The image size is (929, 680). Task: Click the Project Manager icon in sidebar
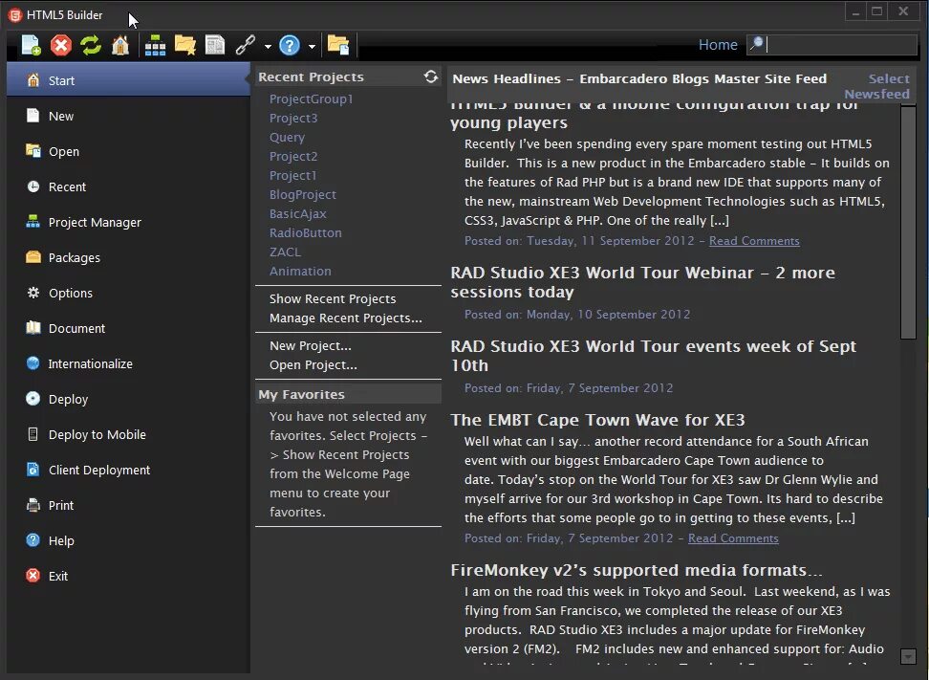point(33,222)
